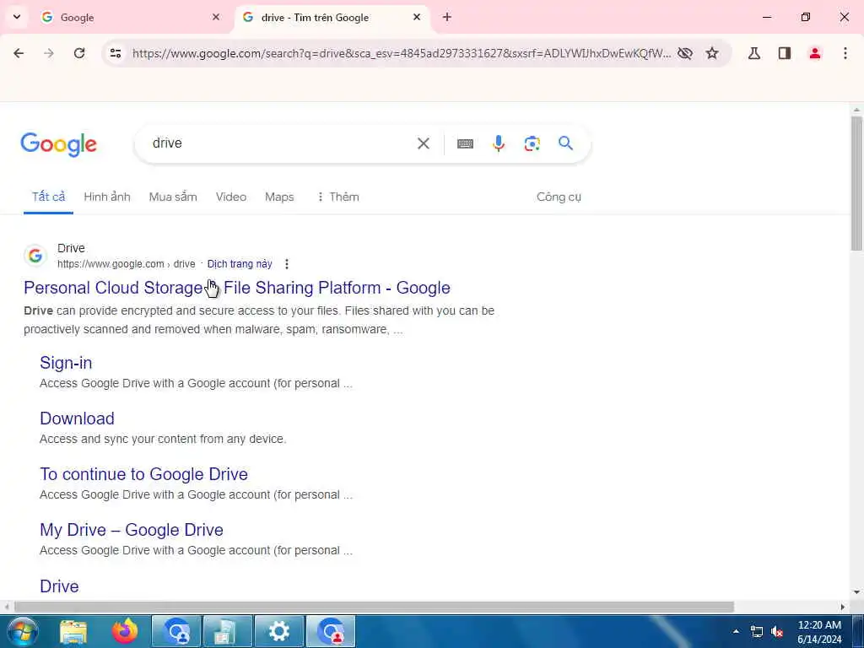This screenshot has height=648, width=864.
Task: Click the Google favicon next to Drive result
Action: click(x=35, y=256)
